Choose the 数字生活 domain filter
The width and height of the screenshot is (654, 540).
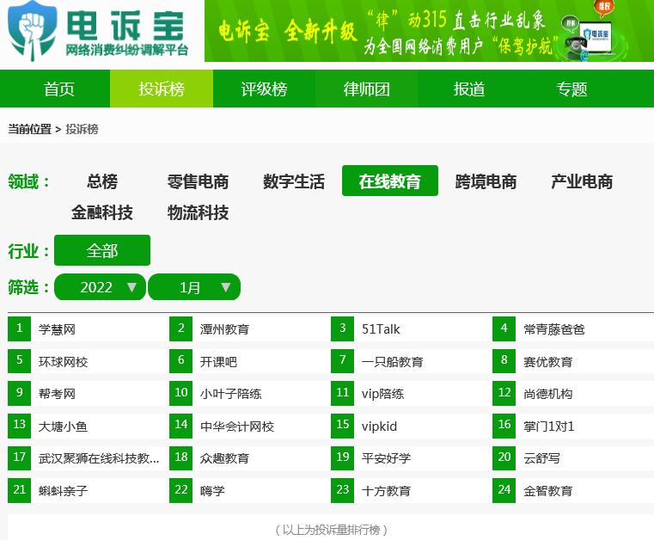(294, 181)
